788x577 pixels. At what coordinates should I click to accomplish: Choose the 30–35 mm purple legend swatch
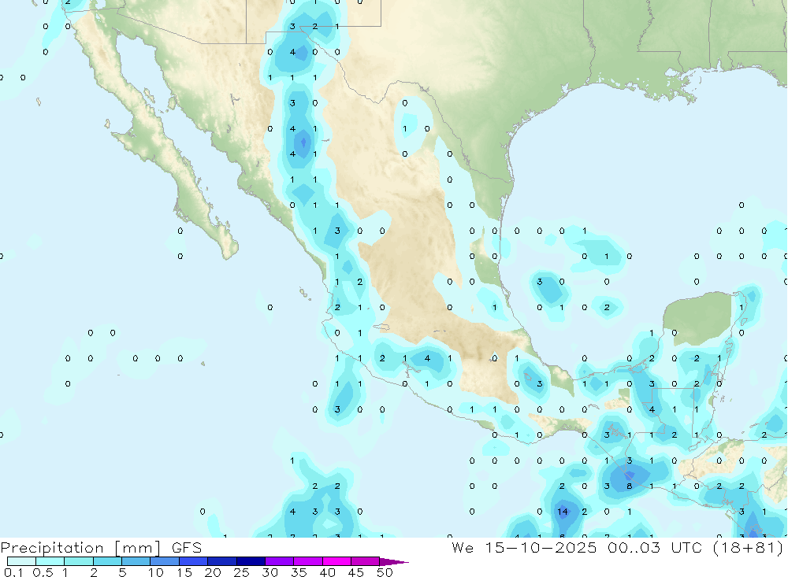point(280,561)
